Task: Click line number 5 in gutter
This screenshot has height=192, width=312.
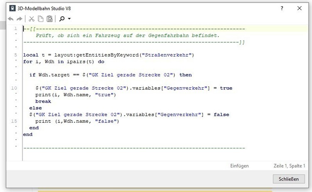Action: coord(15,55)
